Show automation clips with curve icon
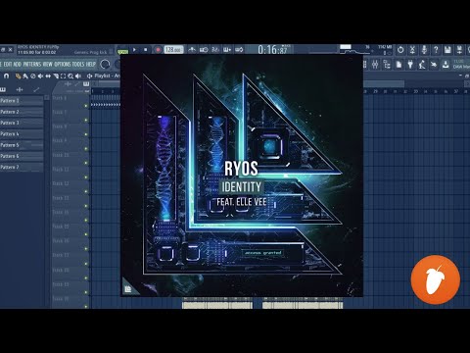Image resolution: width=470 pixels, height=353 pixels. (x=36, y=89)
